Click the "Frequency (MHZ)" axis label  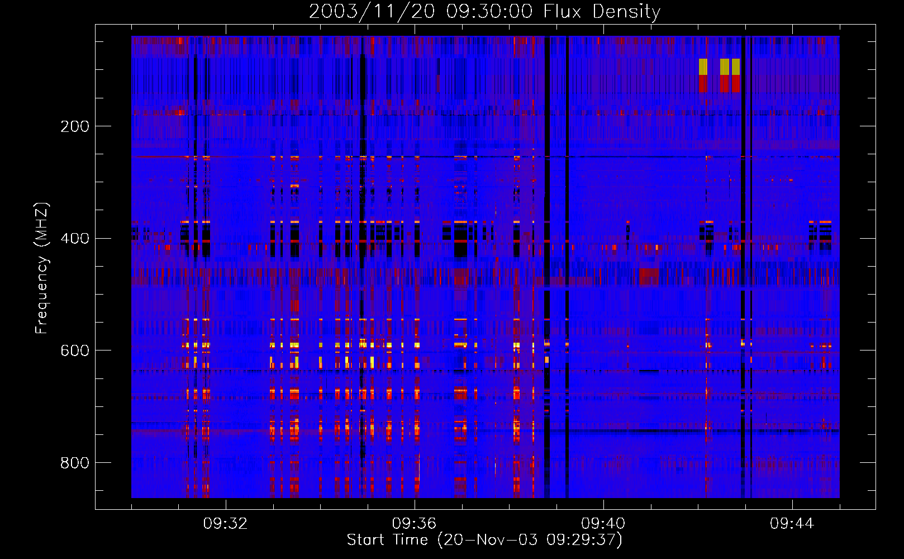point(42,268)
